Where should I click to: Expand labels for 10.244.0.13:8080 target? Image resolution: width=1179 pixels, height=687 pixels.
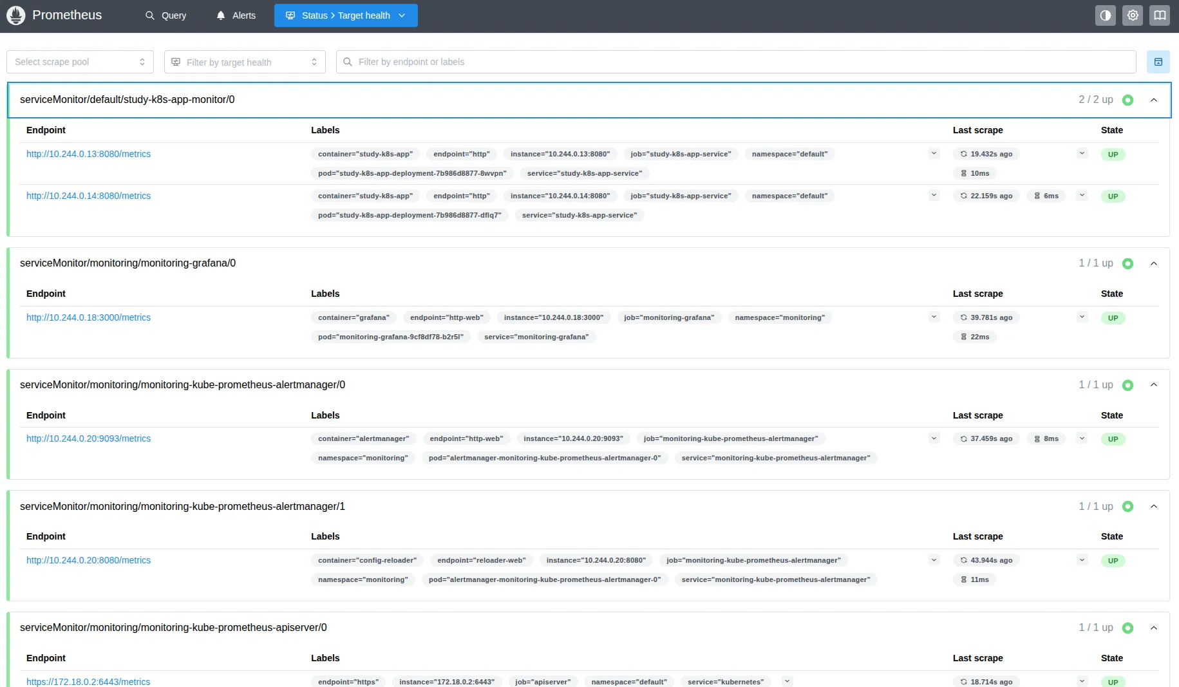tap(934, 153)
